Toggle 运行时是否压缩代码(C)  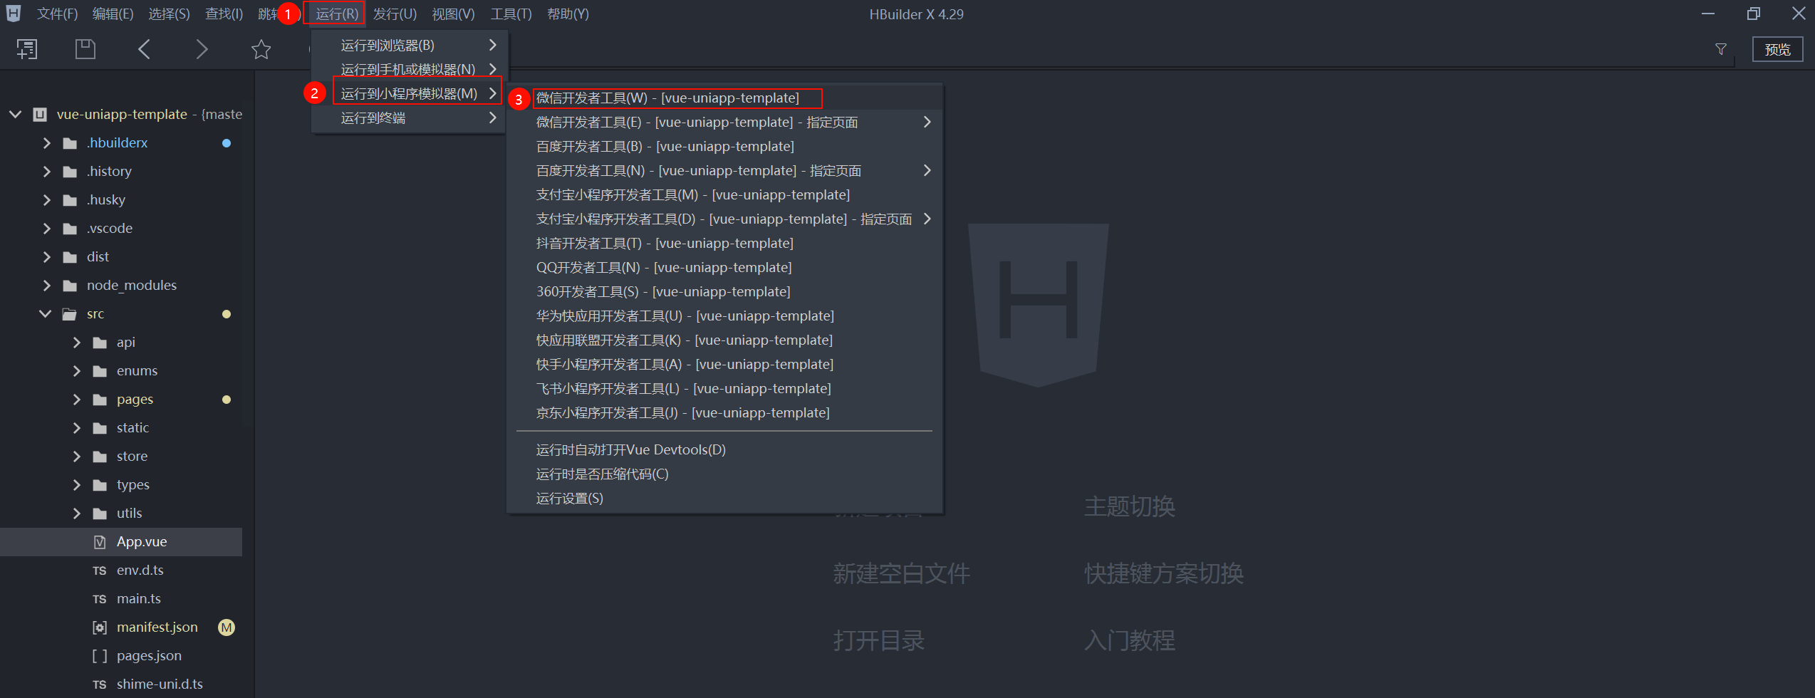(x=725, y=474)
